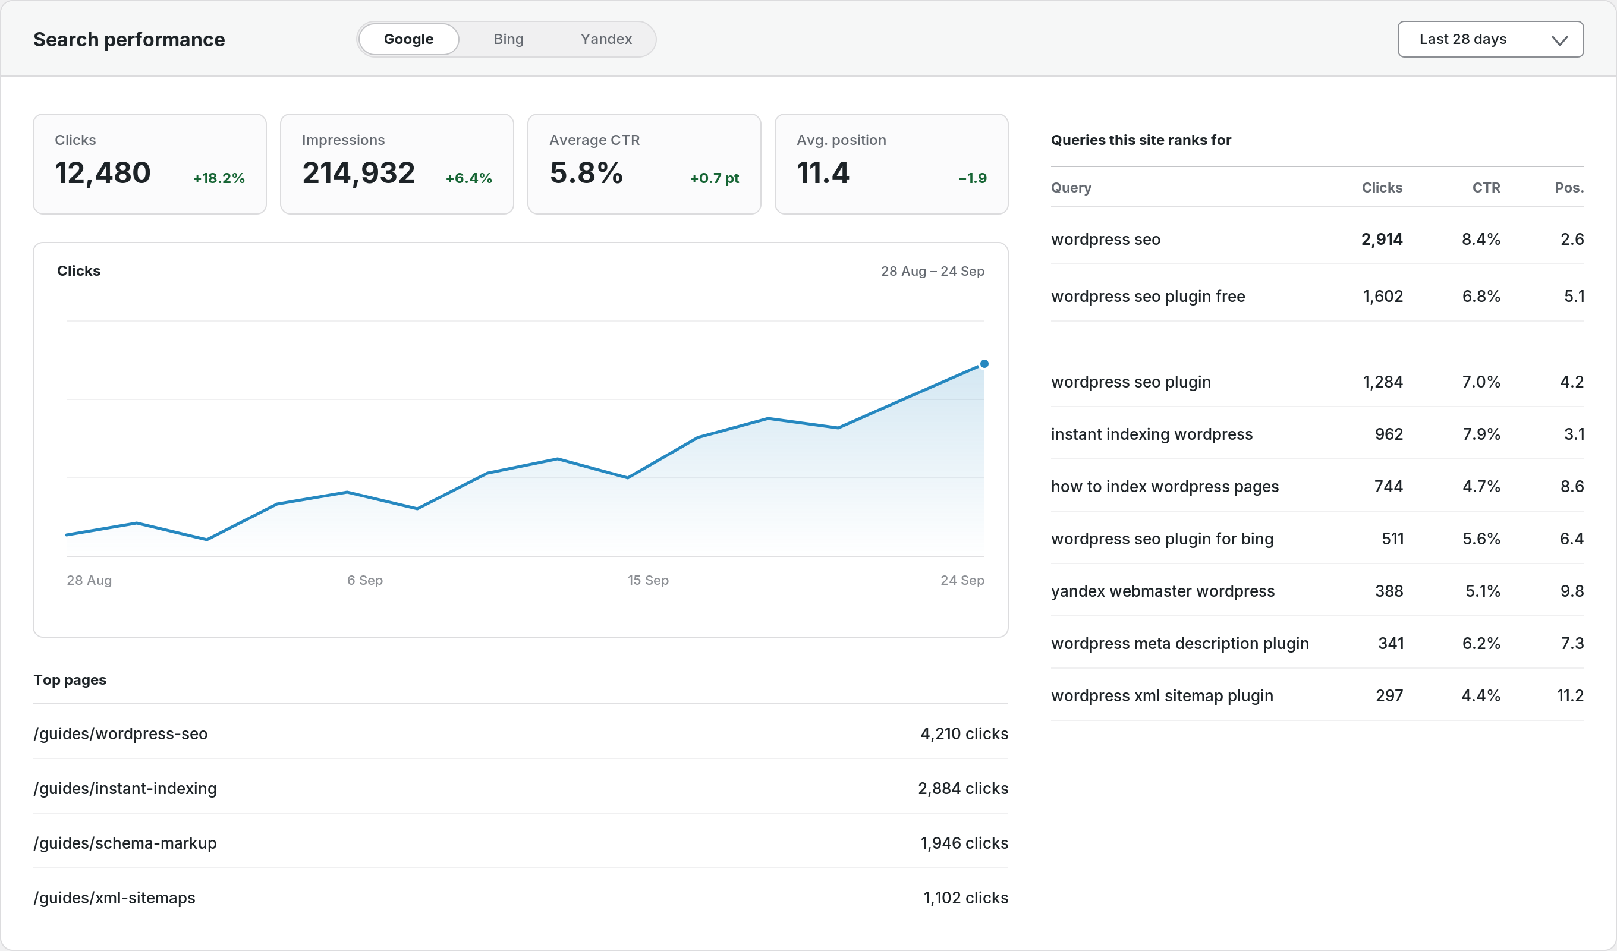Click the Clicks metric card
1617x951 pixels.
coord(149,164)
